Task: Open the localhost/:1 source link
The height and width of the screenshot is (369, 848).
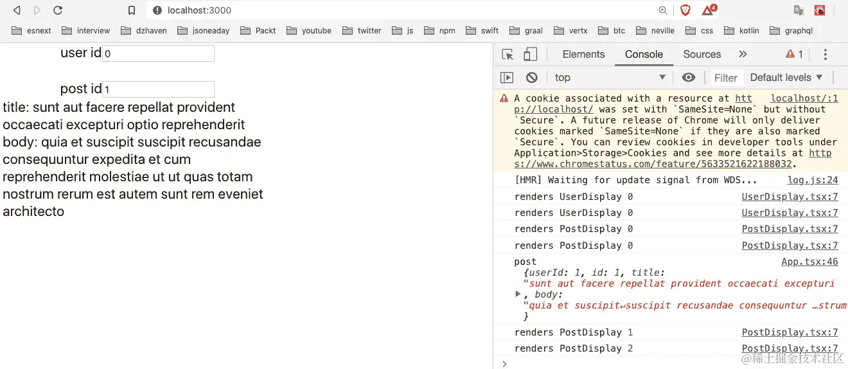Action: pos(804,98)
